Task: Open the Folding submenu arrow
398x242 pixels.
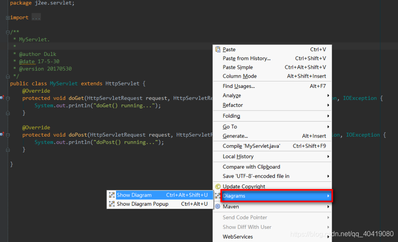Action: pos(328,116)
